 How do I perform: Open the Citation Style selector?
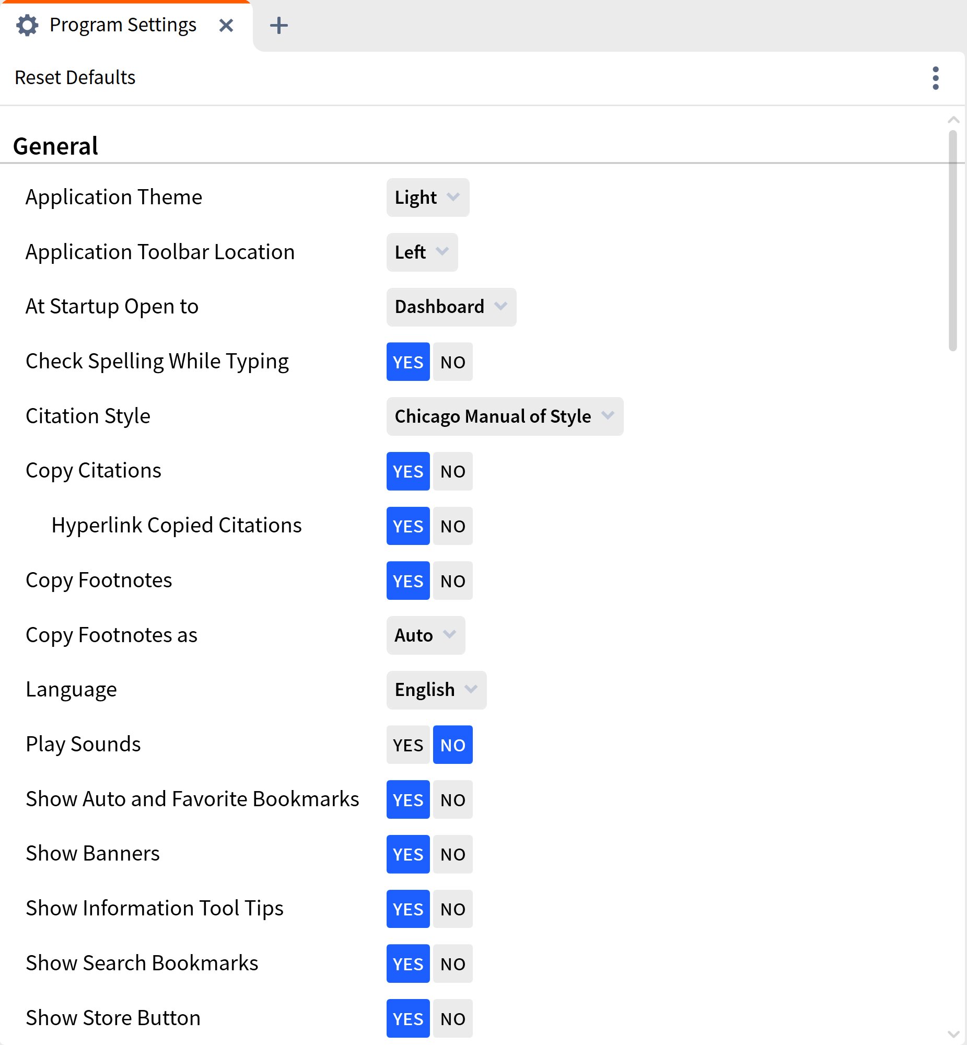[x=504, y=416]
